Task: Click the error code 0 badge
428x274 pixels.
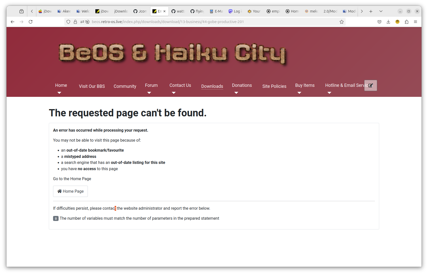Action: [x=56, y=218]
